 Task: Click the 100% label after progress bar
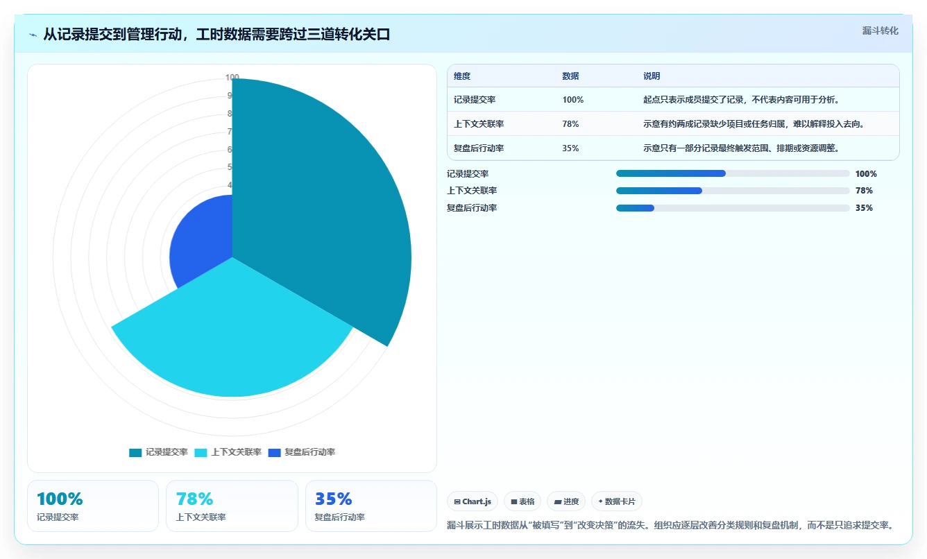tap(866, 174)
